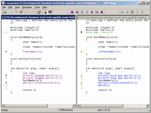Click right pane scrollbar left arrow
Screen dimensions: 151x113
point(79,105)
